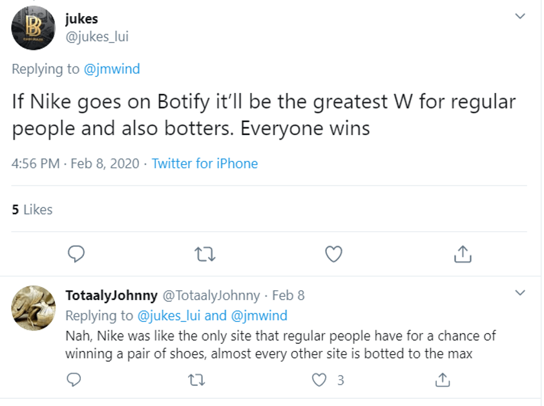Screen dimensions: 544x406
Task: Open TotaalyJohnny display name
Action: 111,295
